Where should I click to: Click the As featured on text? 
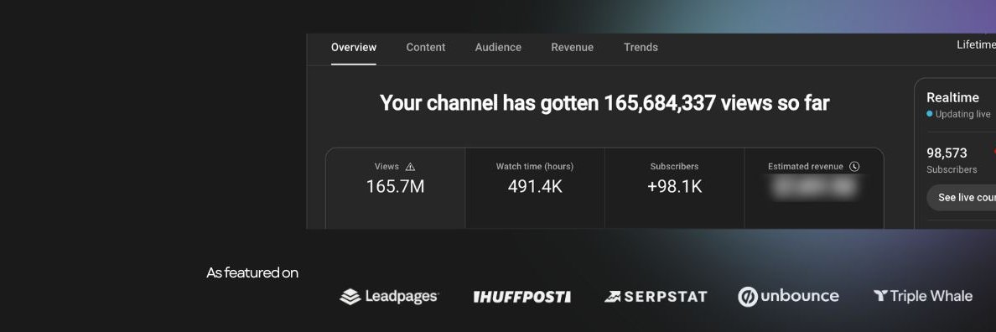tap(252, 273)
